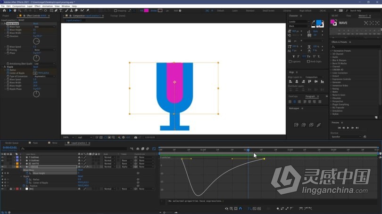Select the Eraser tool

pyautogui.click(x=76, y=11)
